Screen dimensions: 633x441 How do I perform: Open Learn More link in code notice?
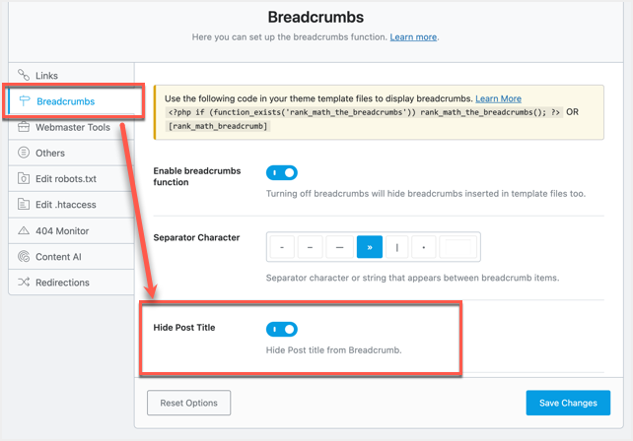click(498, 98)
